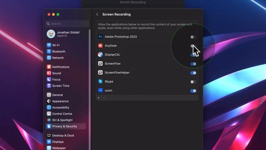The width and height of the screenshot is (266, 150).
Task: Open the Screen Time hourglass icon
Action: pos(49,86)
